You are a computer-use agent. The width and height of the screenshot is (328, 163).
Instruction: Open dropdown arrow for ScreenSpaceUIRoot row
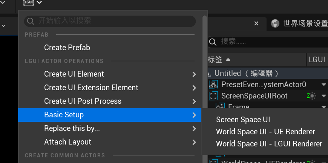pos(323,96)
